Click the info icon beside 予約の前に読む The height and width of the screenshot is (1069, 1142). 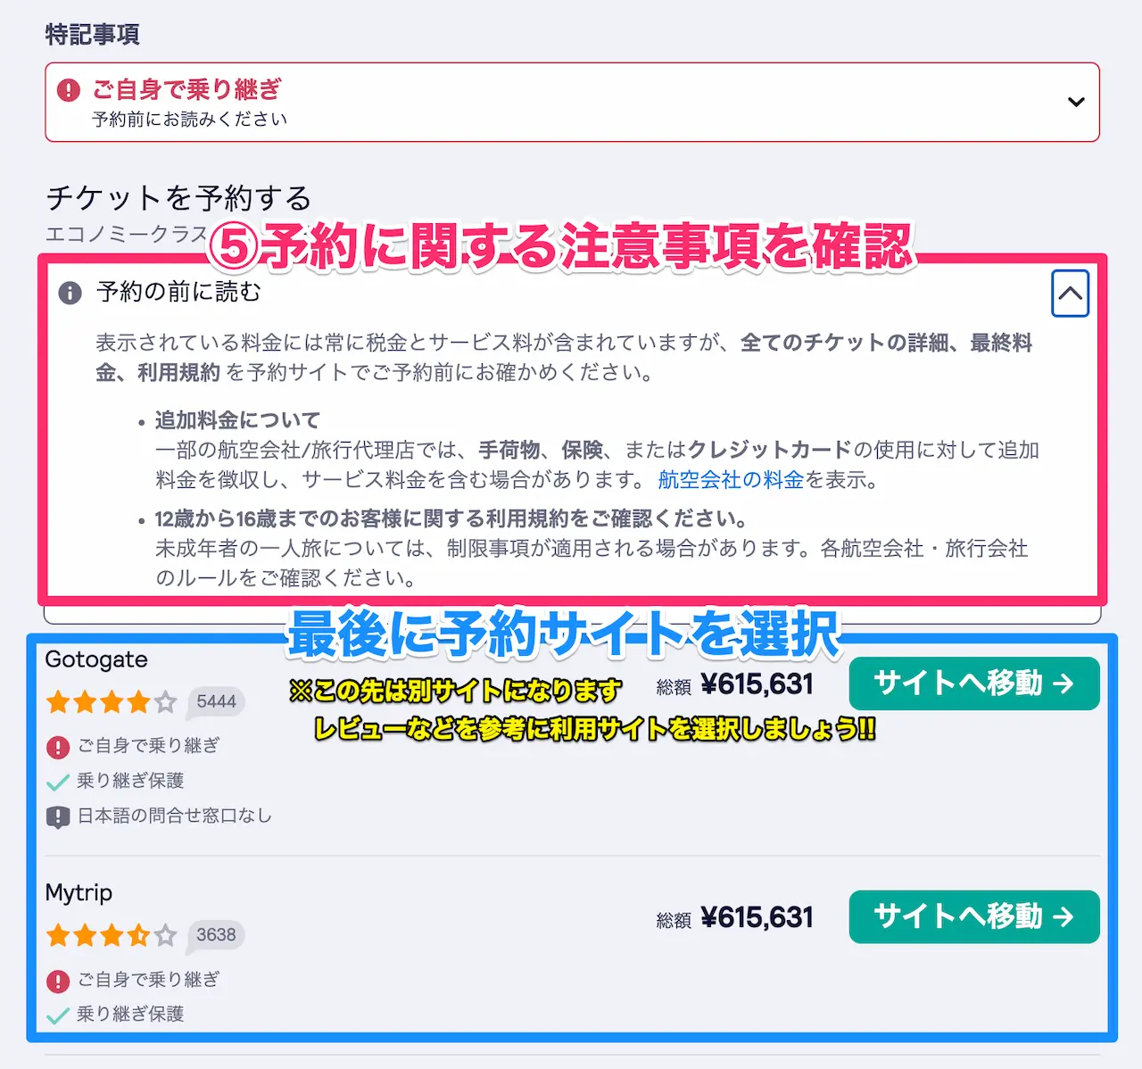click(x=70, y=293)
